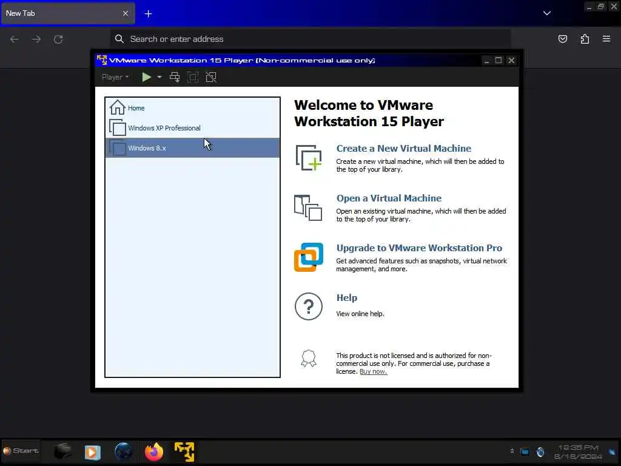Viewport: 621px width, 466px height.
Task: Switch to Firefox in the taskbar
Action: (x=153, y=451)
